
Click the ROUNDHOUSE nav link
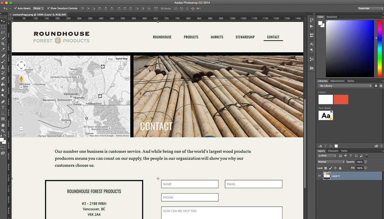(162, 37)
